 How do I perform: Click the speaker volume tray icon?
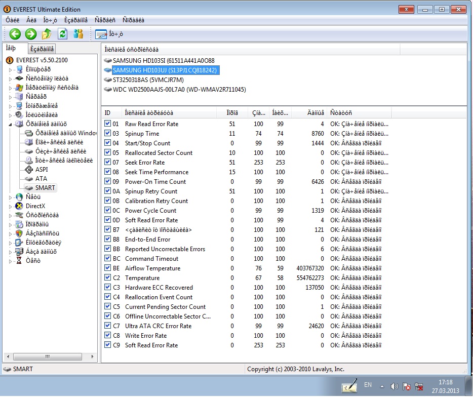[393, 386]
